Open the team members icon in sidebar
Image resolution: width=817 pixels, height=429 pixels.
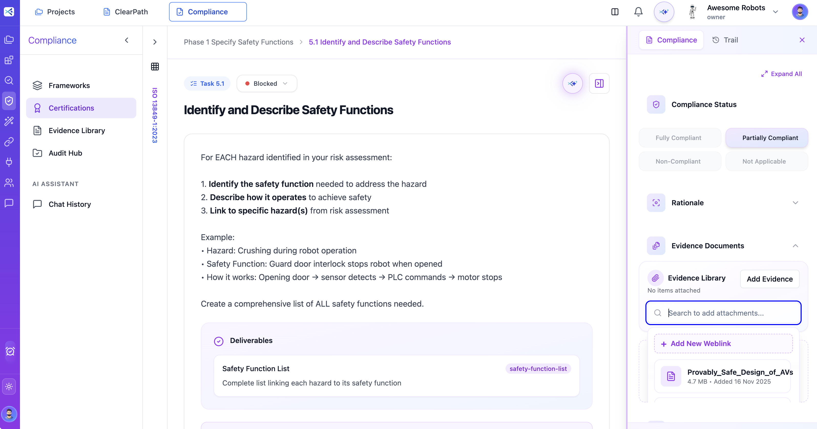tap(9, 183)
